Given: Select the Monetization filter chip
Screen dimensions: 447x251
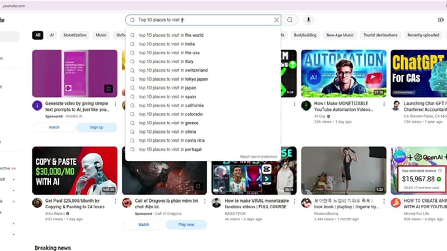Looking at the screenshot, I should pos(75,35).
